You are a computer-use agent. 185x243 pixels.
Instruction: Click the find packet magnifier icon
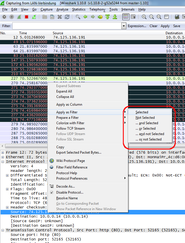(78, 17)
